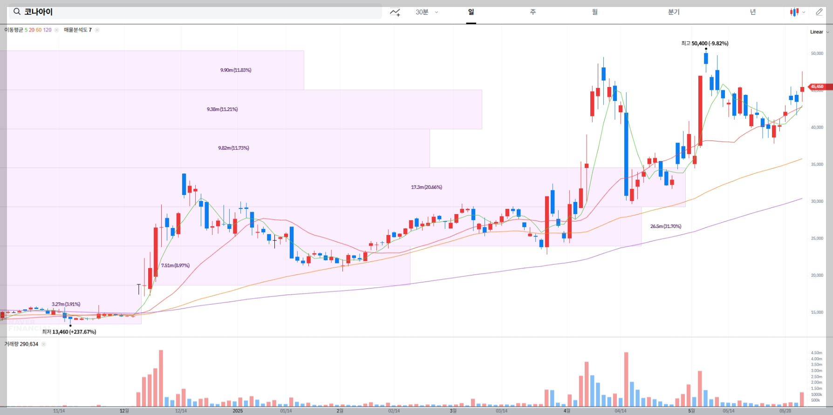Click the 02/14 date axis label

(x=394, y=411)
